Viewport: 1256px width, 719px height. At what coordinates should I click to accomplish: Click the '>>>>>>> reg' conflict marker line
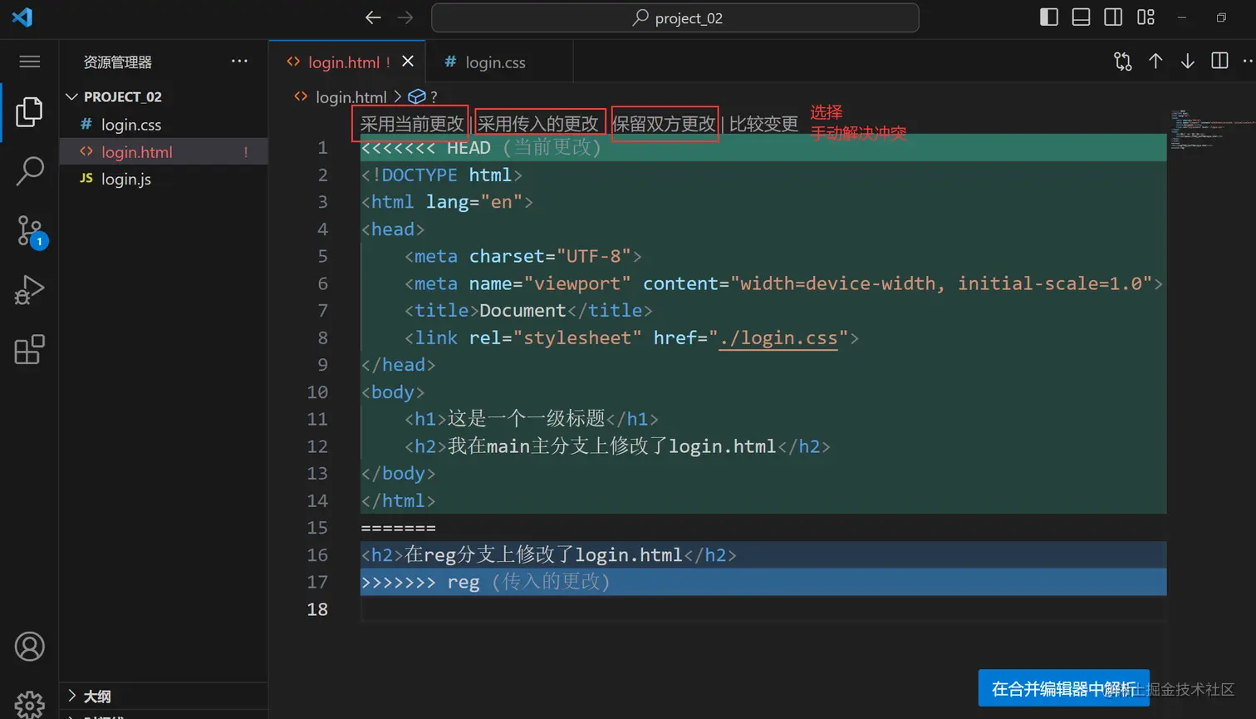[763, 582]
